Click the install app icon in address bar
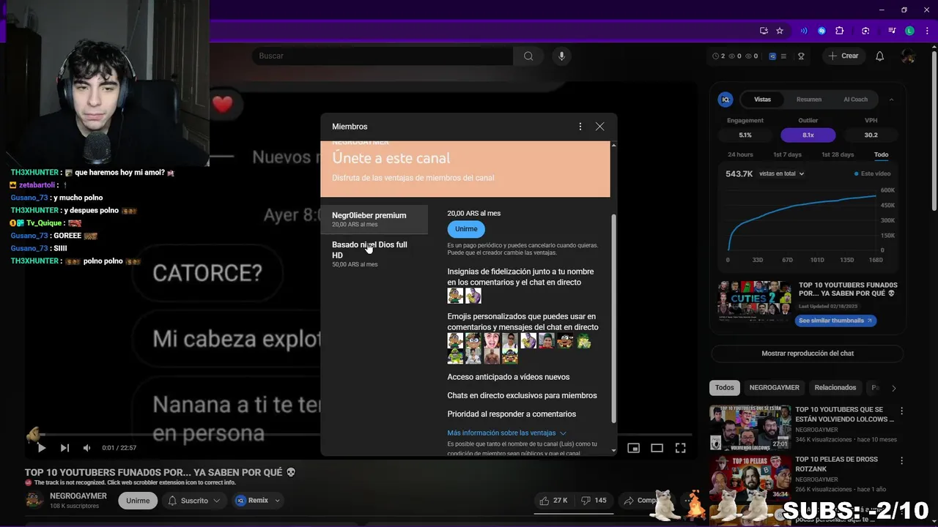The height and width of the screenshot is (527, 938). pyautogui.click(x=764, y=31)
